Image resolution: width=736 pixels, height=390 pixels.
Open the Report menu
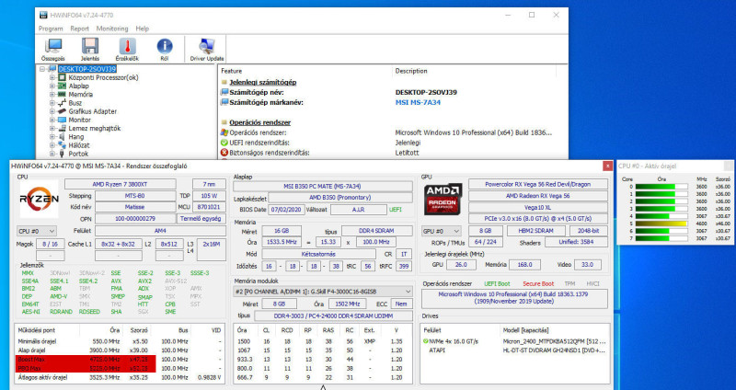[80, 29]
